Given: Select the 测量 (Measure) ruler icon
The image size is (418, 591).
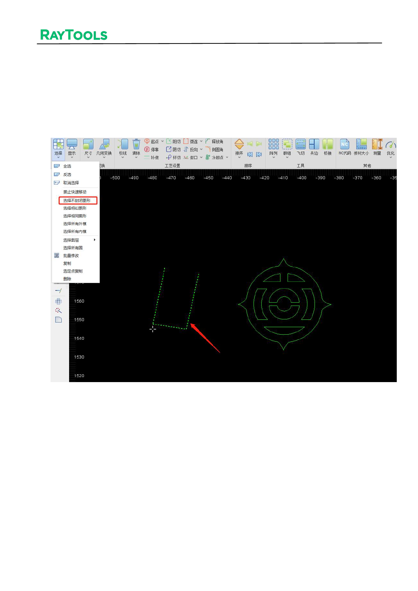Looking at the screenshot, I should click(x=377, y=145).
